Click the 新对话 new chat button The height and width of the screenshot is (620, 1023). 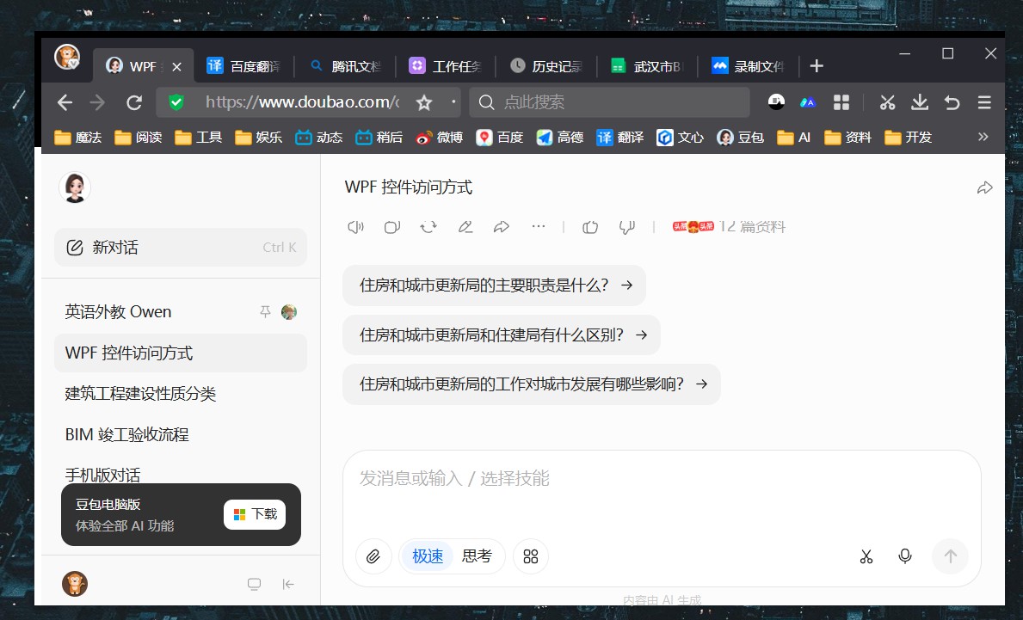pos(181,248)
